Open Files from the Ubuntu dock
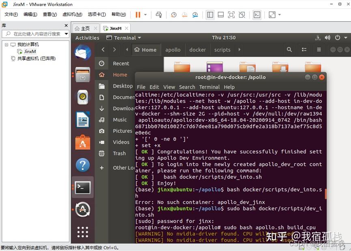Viewport: 351px width, 251px height. 83,74
